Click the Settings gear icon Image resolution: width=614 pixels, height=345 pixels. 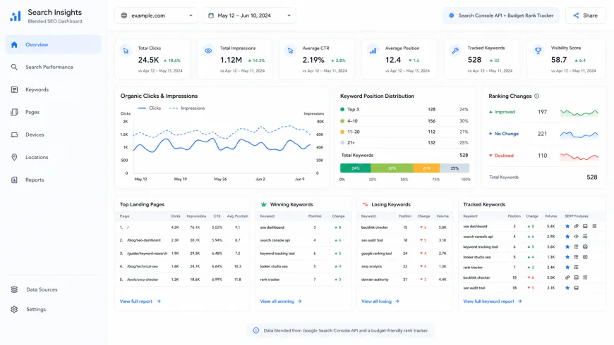click(x=14, y=310)
